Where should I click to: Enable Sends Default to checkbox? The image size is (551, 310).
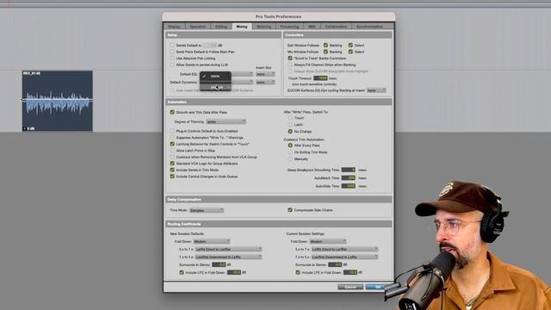[x=172, y=46]
